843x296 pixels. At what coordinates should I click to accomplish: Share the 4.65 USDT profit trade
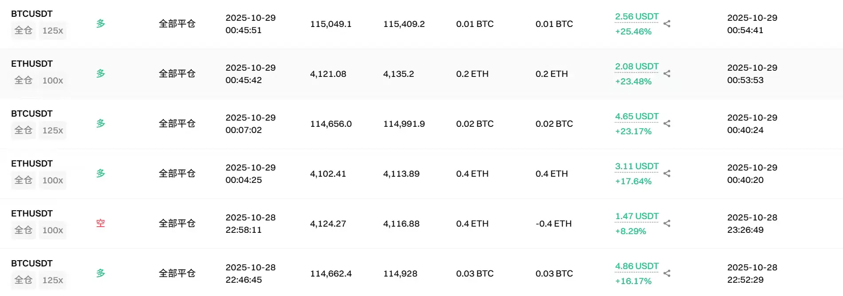pyautogui.click(x=667, y=124)
